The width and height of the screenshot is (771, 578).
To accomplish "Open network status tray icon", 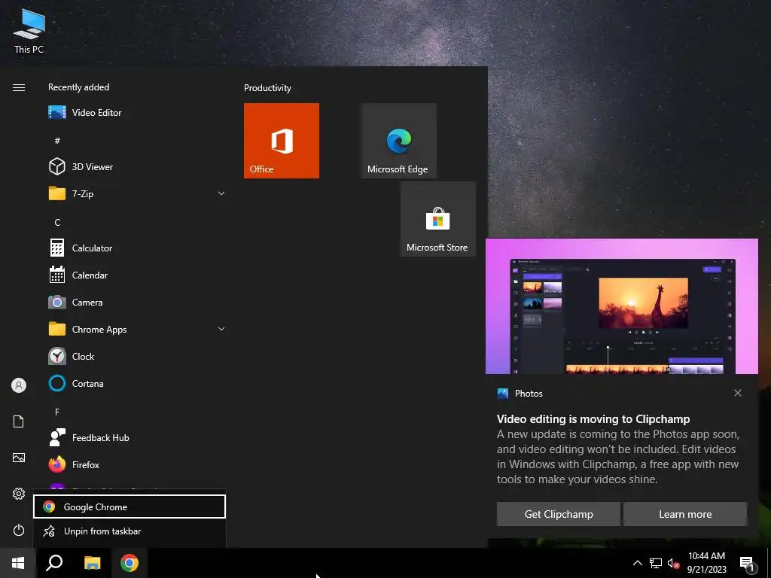I will click(x=656, y=563).
